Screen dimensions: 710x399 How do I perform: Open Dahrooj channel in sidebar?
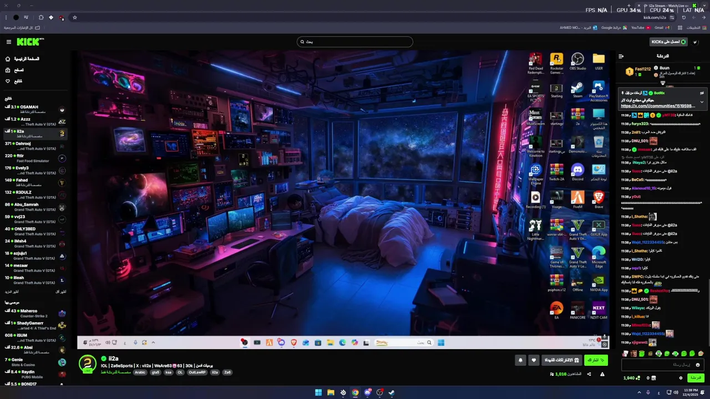(35, 146)
